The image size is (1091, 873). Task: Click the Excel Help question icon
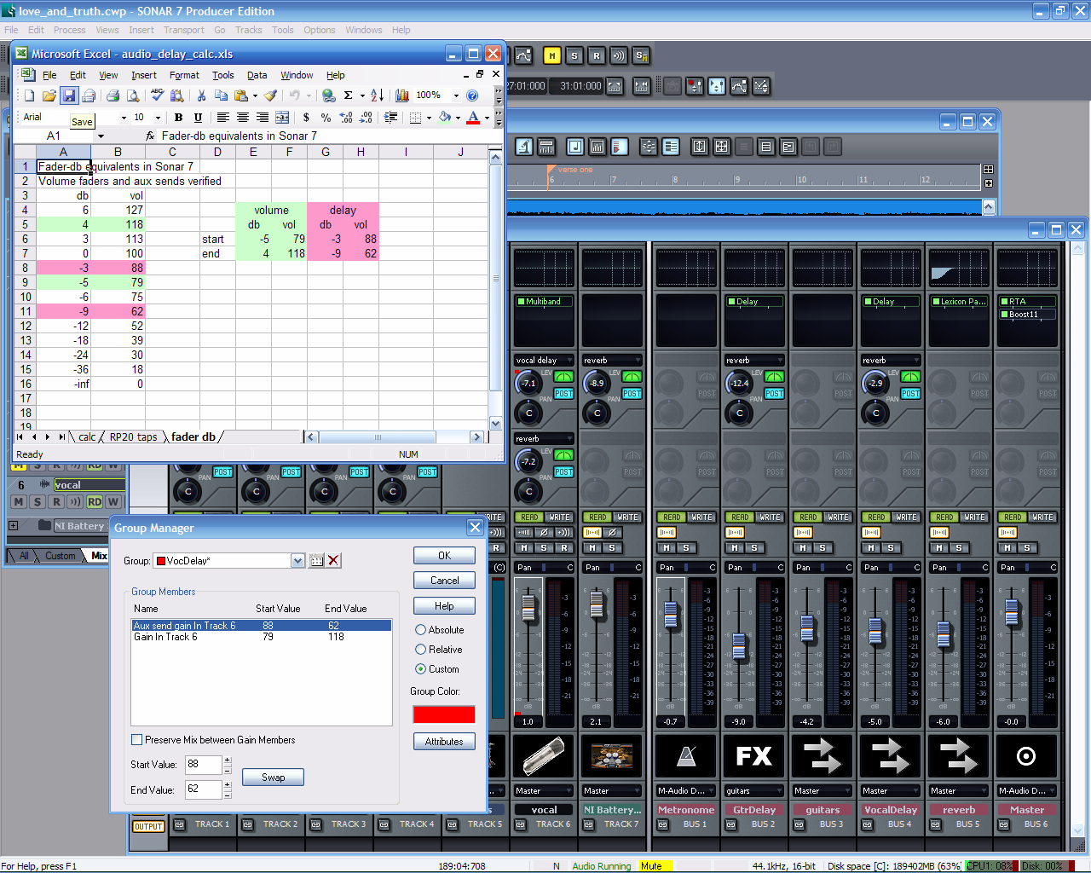point(472,95)
